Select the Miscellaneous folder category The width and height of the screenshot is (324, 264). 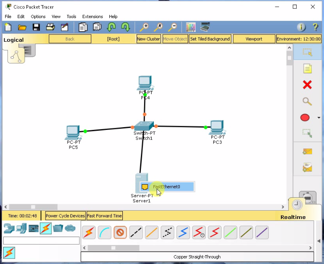[x=58, y=228]
